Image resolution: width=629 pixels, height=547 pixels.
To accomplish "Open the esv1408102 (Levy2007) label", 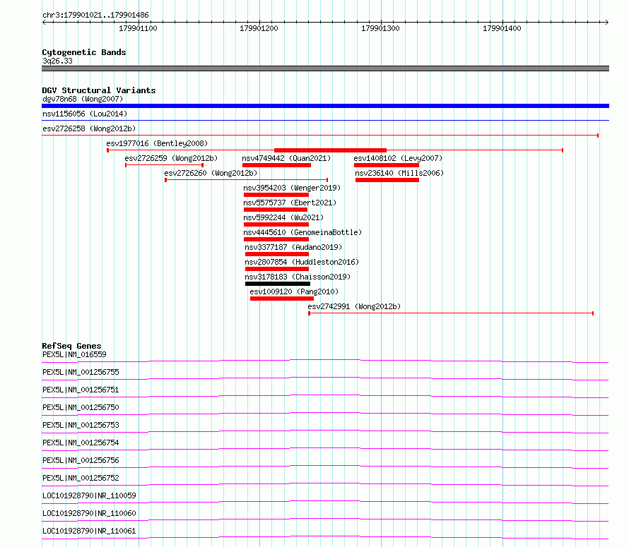I will (398, 158).
